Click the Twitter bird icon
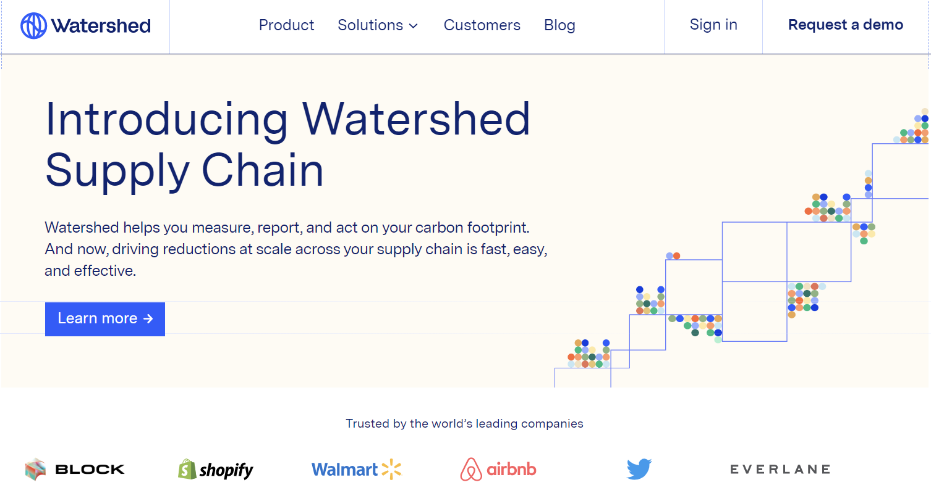Viewport: 931px width, 485px height. click(639, 470)
